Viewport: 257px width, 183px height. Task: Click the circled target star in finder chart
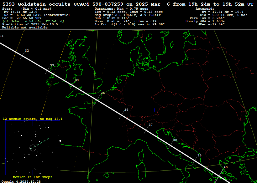pos(33,148)
